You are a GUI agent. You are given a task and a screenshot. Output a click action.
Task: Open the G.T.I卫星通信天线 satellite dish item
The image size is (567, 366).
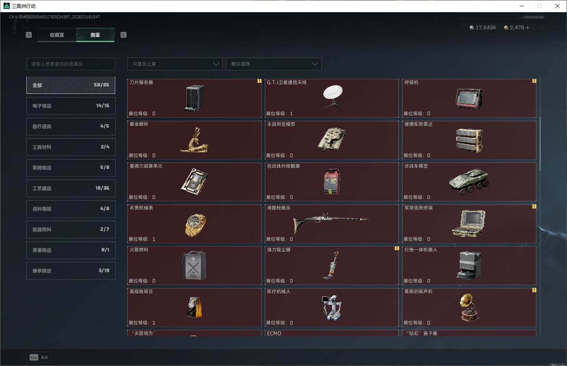point(332,98)
